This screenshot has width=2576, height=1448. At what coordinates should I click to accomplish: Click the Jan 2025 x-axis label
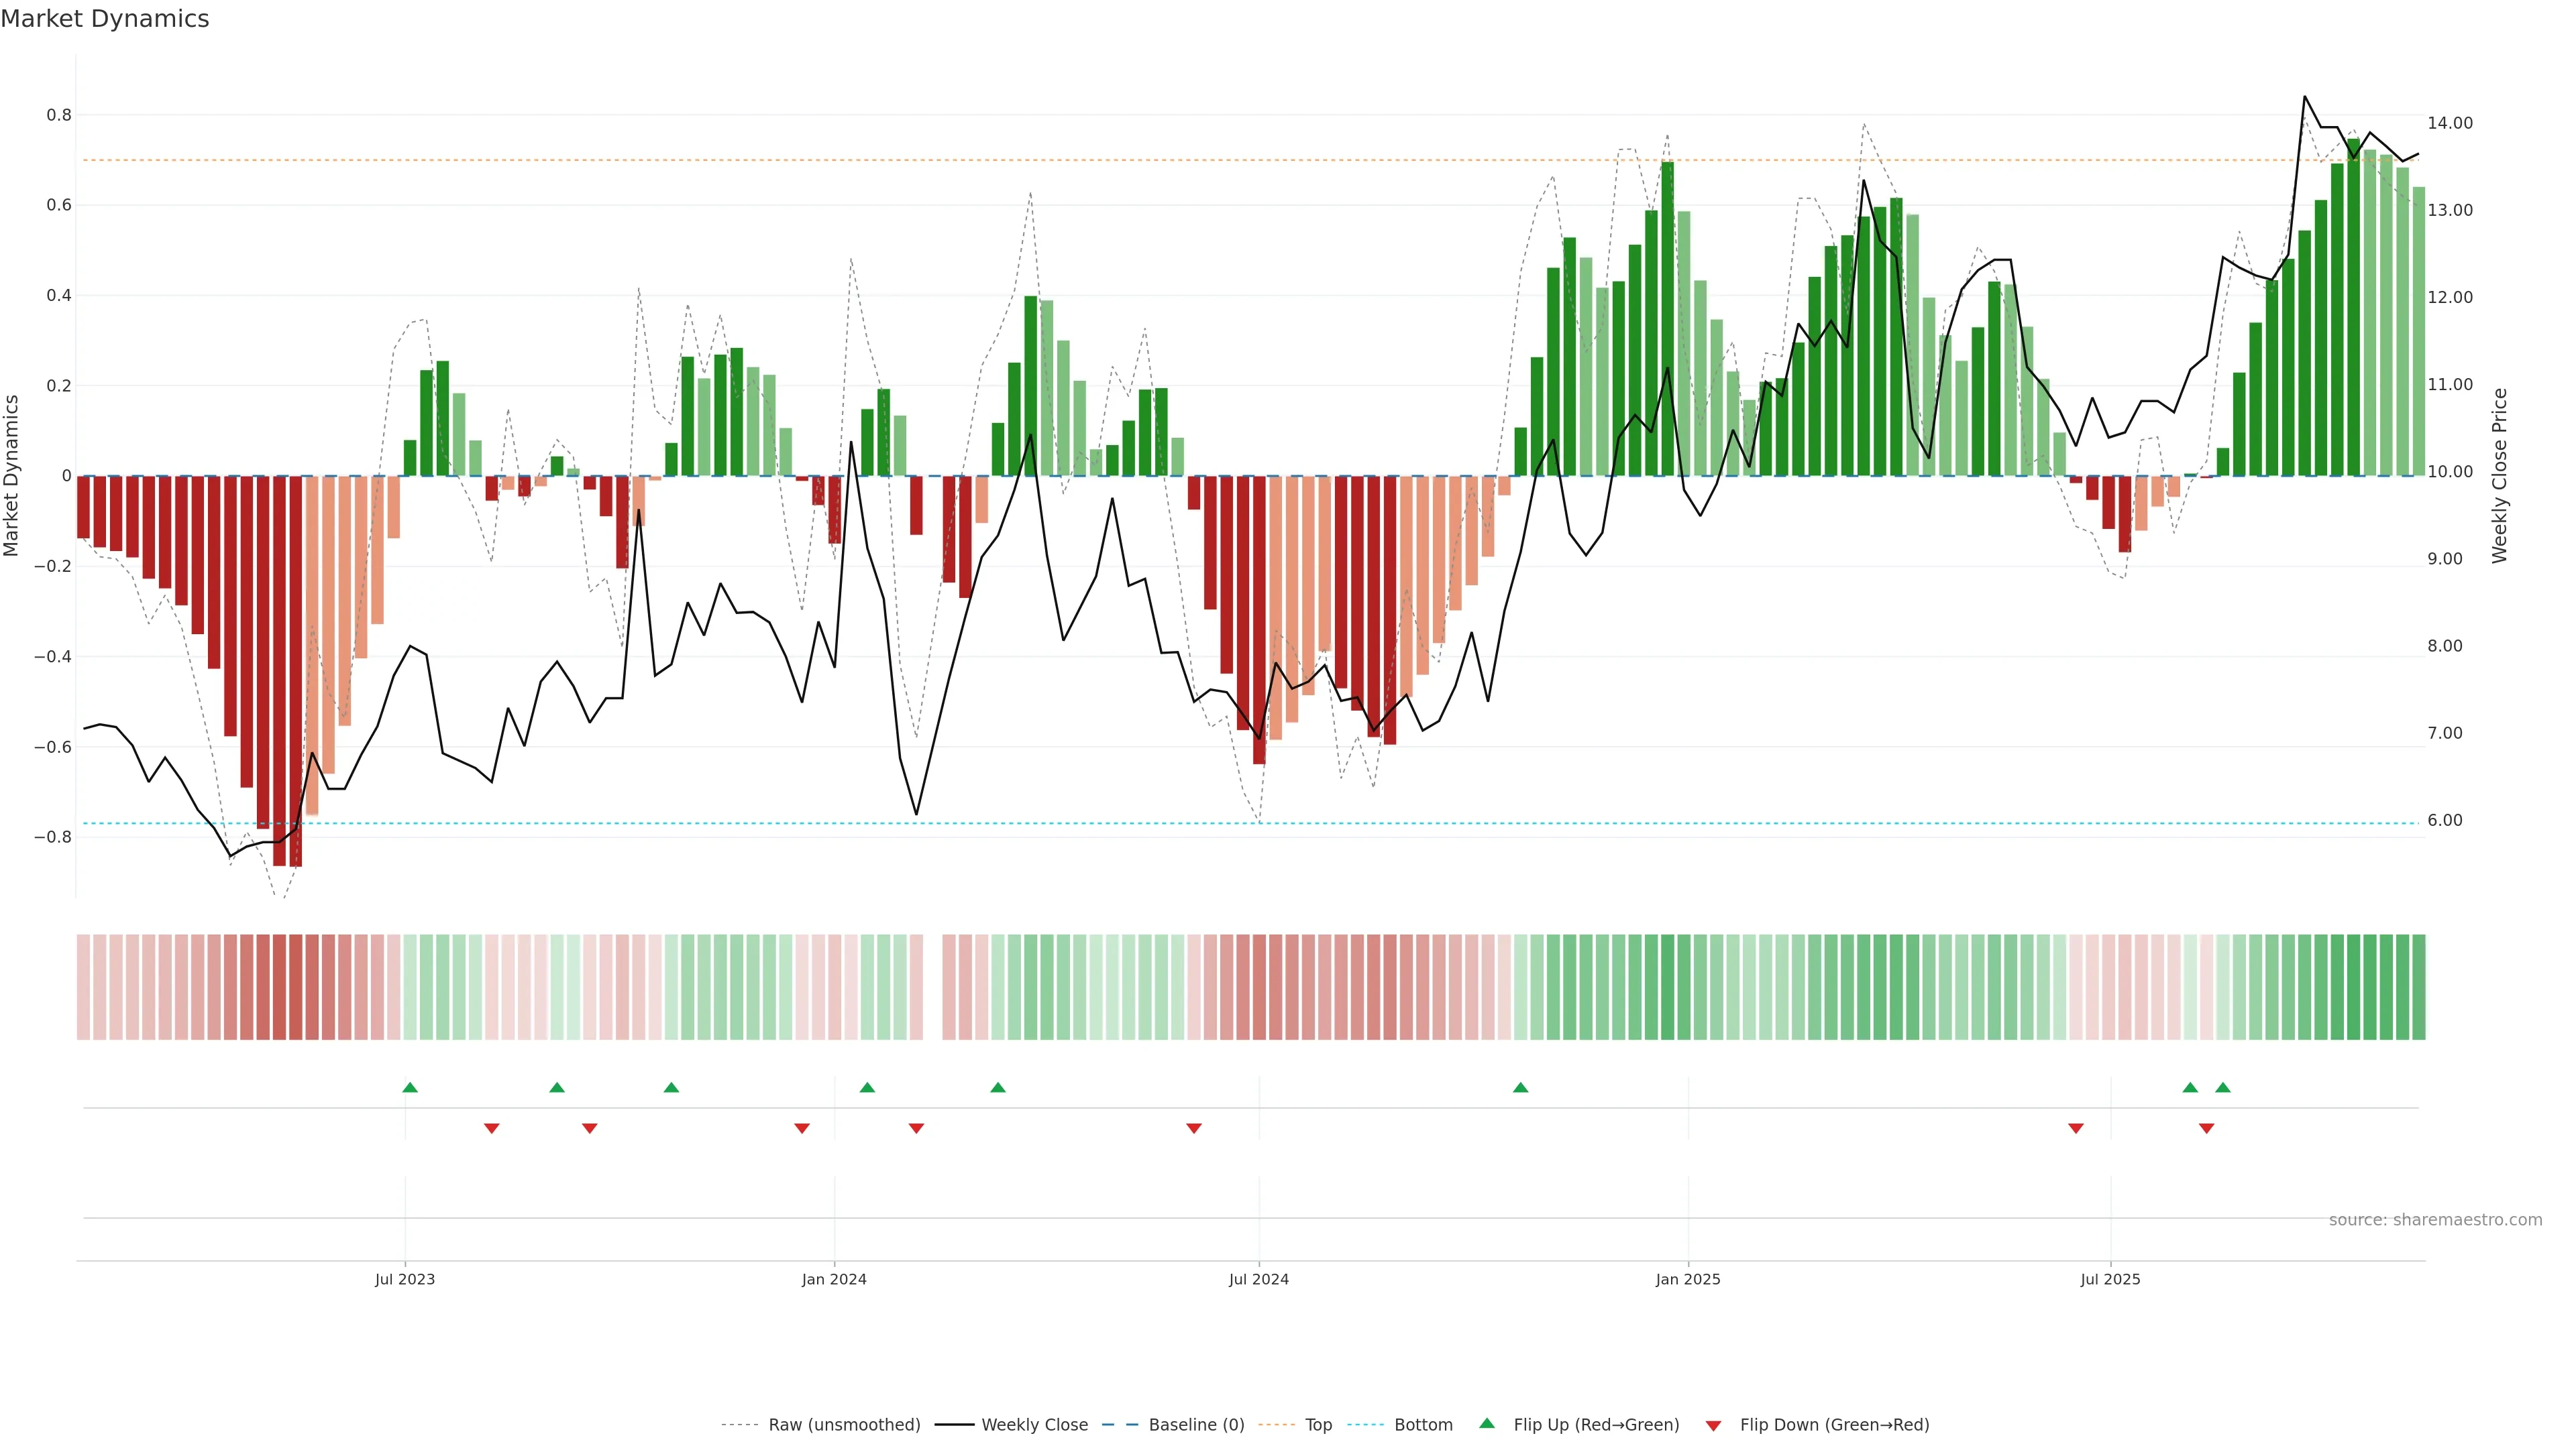click(x=1688, y=1279)
